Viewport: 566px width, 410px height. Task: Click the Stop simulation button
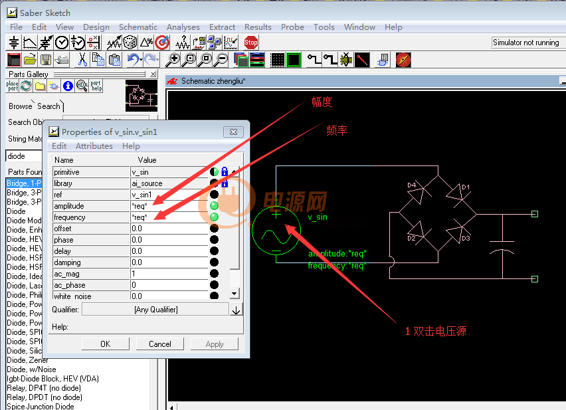click(251, 43)
